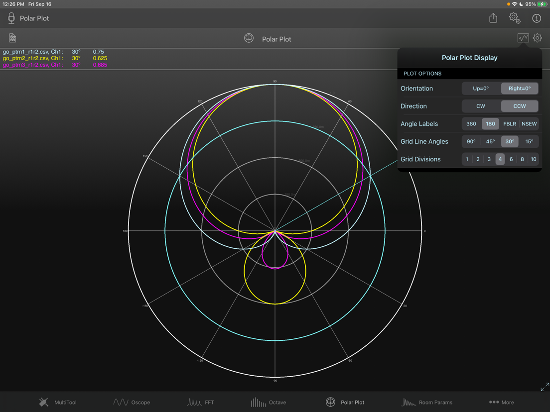Set grid line angles to 90°
550x412 pixels.
tap(471, 141)
